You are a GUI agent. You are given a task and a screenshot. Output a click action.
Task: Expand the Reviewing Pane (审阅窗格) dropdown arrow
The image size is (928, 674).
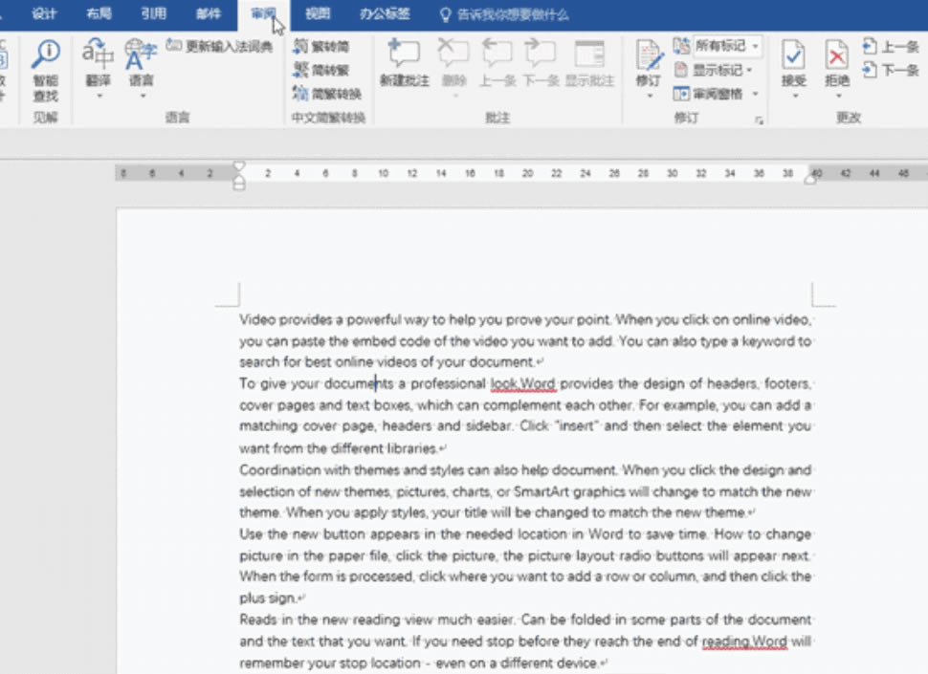click(755, 94)
